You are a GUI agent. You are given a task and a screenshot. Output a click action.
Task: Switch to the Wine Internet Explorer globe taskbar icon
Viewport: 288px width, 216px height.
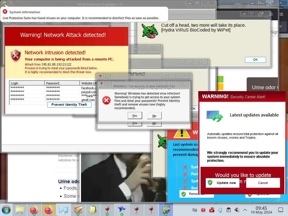(x=166, y=210)
